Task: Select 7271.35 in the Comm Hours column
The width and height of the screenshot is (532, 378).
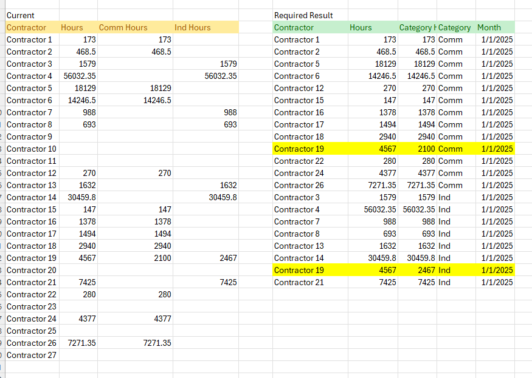Action: (157, 343)
